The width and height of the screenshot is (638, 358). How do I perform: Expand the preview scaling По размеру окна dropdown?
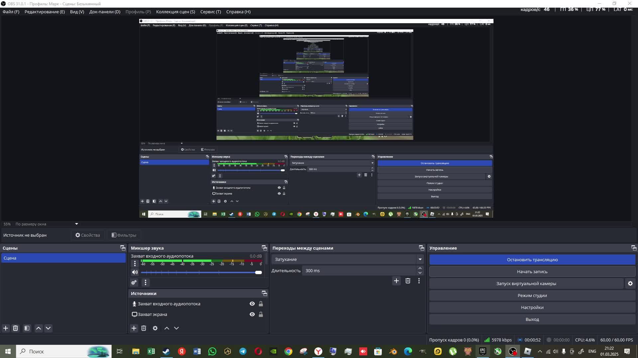click(x=76, y=224)
